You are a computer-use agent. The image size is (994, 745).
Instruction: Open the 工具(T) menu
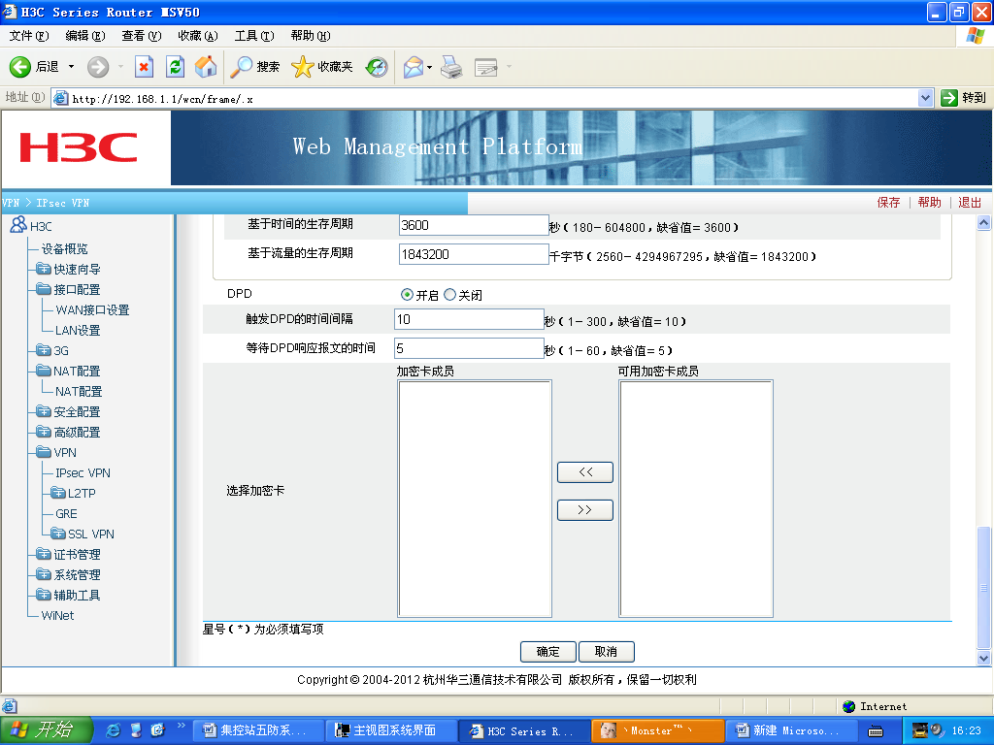point(254,36)
